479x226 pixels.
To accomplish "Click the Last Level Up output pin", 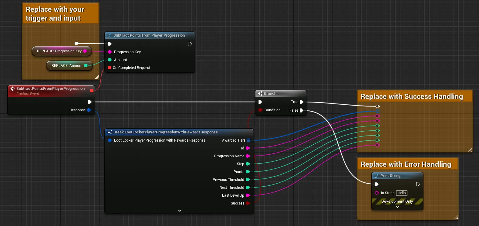I will 248,195.
